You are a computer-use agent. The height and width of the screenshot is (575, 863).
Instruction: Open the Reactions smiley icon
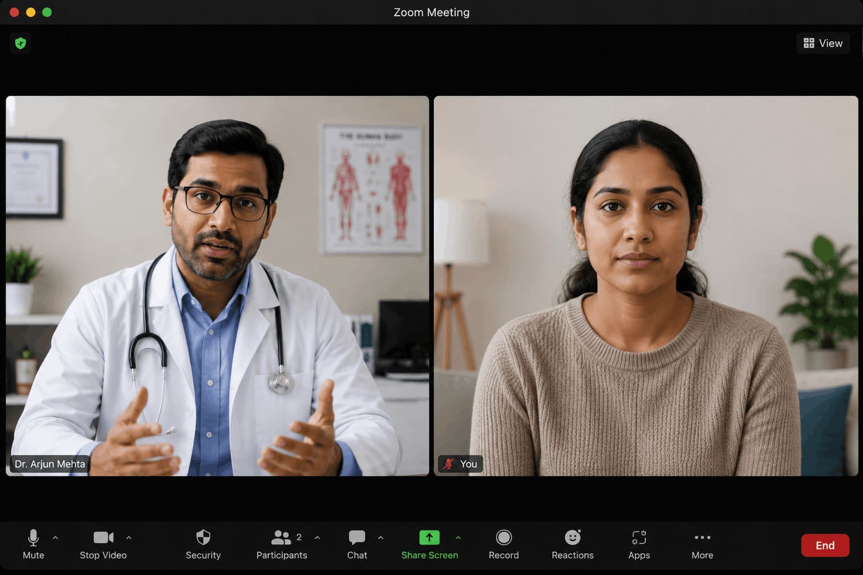(573, 537)
